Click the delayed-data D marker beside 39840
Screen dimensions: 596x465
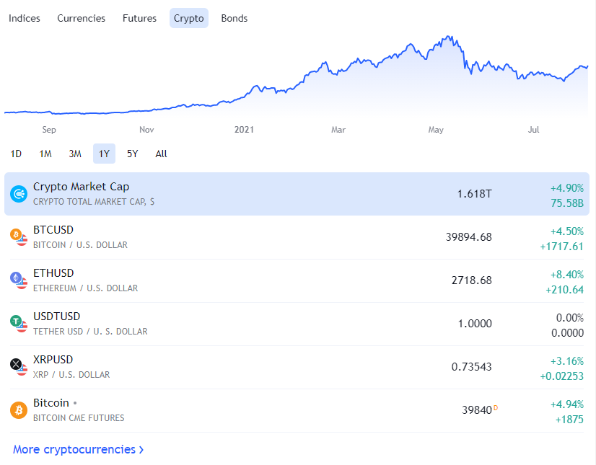point(496,408)
